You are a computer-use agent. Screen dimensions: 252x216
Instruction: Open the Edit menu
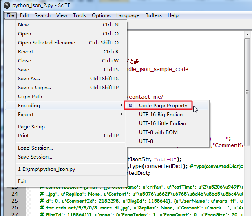point(24,15)
